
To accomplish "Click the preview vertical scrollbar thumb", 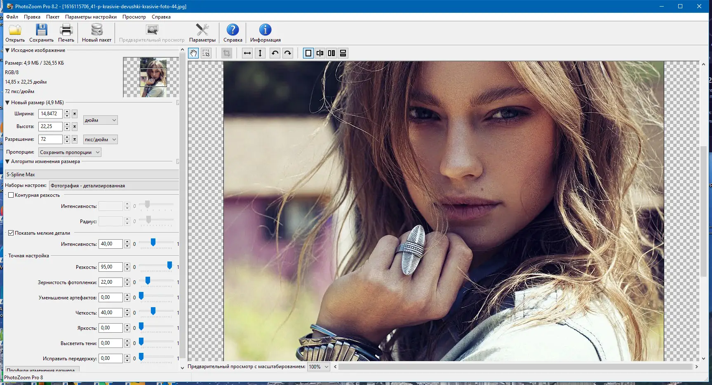I will pyautogui.click(x=703, y=211).
